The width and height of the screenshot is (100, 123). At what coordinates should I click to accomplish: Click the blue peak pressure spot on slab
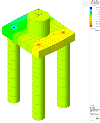click(x=14, y=28)
